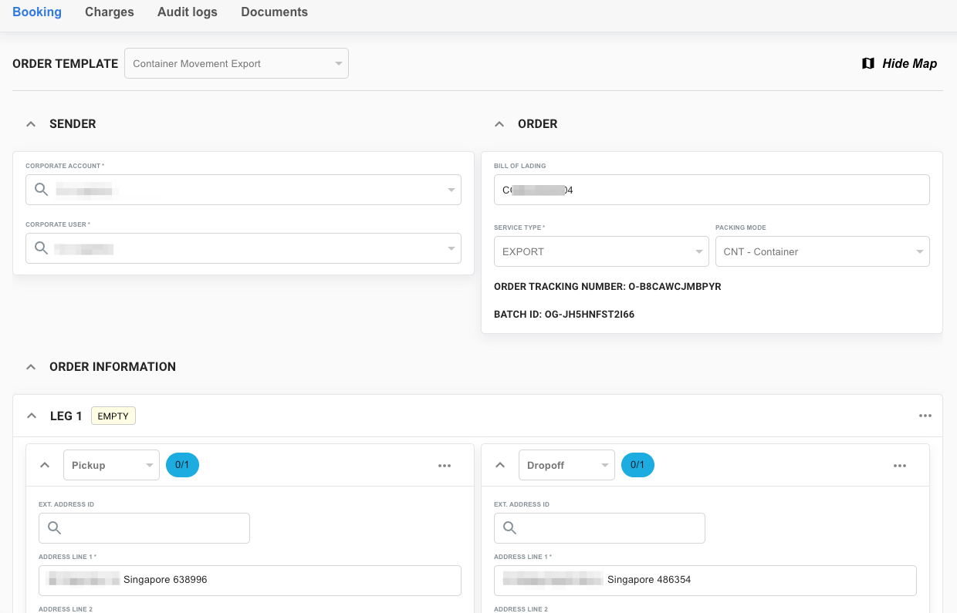Open the Booking tab

pos(37,12)
